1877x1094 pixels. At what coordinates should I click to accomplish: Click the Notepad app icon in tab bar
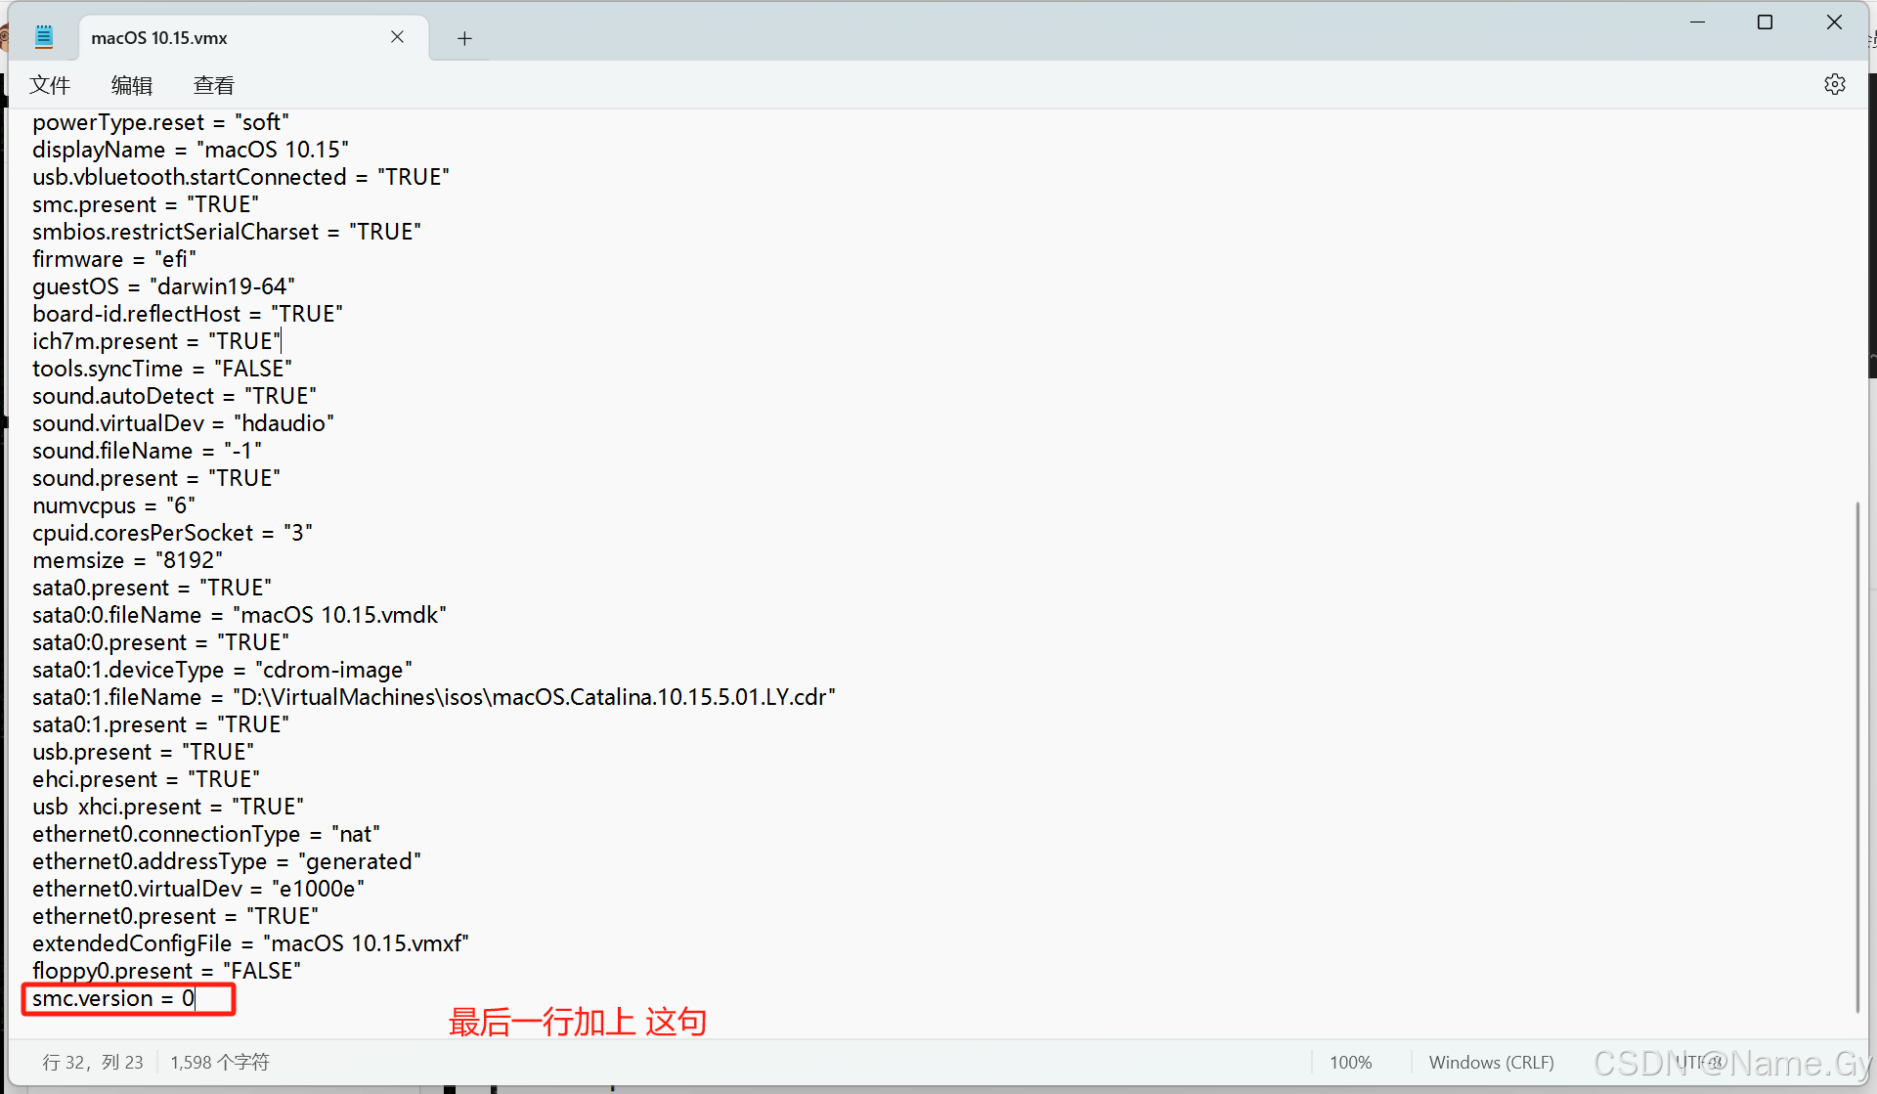(x=44, y=37)
